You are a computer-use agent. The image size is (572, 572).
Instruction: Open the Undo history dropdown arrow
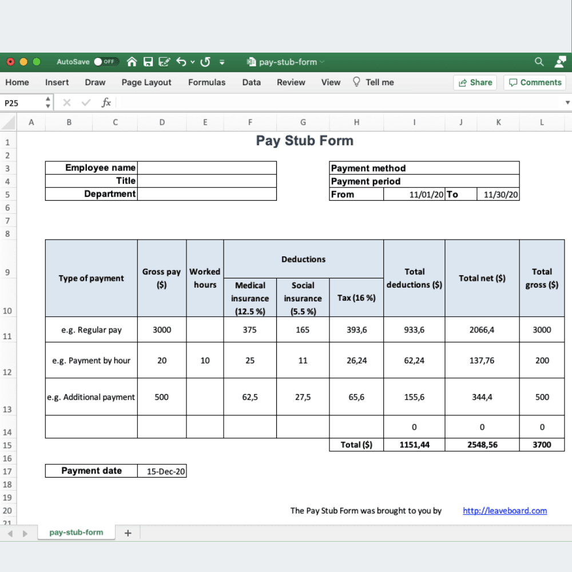pos(193,62)
